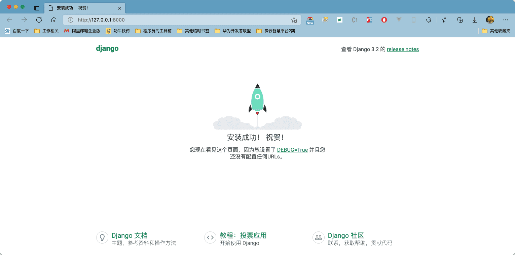
Task: Open the 工作相关 bookmarks folder
Action: [46, 31]
